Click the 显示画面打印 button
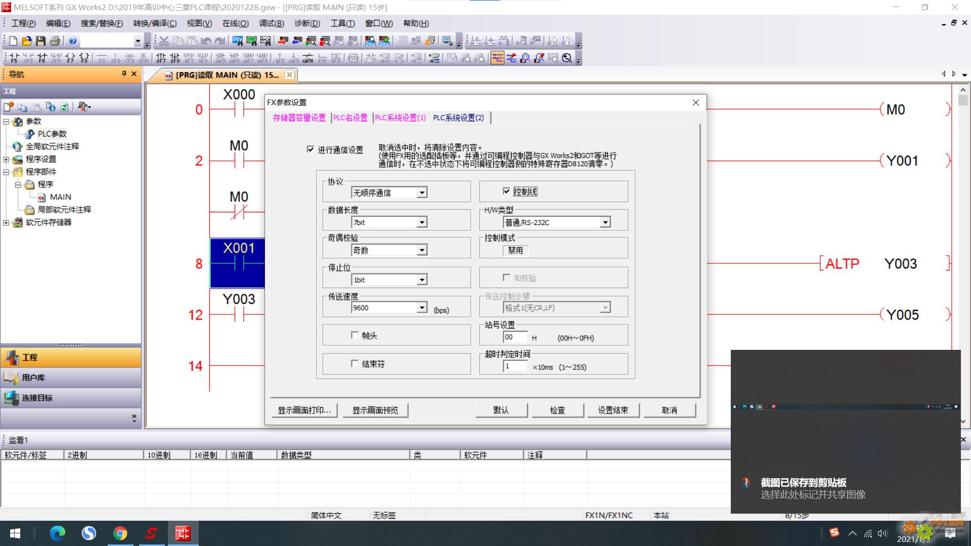Viewport: 971px width, 546px height. click(x=304, y=410)
